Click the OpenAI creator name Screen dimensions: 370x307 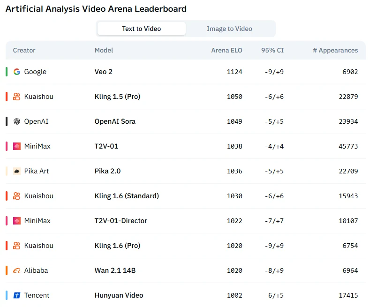tap(36, 121)
